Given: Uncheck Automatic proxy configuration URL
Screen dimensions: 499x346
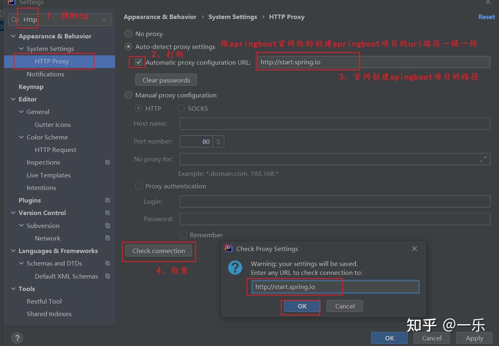Looking at the screenshot, I should pos(139,62).
